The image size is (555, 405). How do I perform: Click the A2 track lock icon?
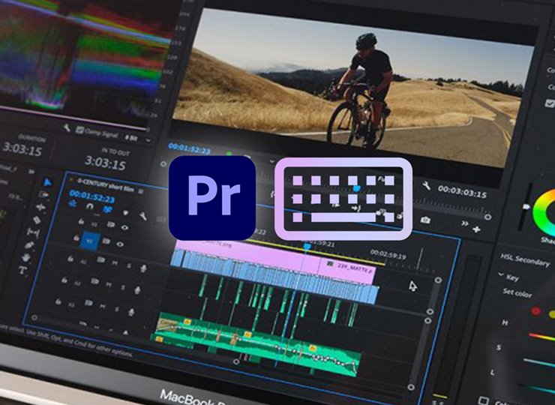tap(64, 280)
